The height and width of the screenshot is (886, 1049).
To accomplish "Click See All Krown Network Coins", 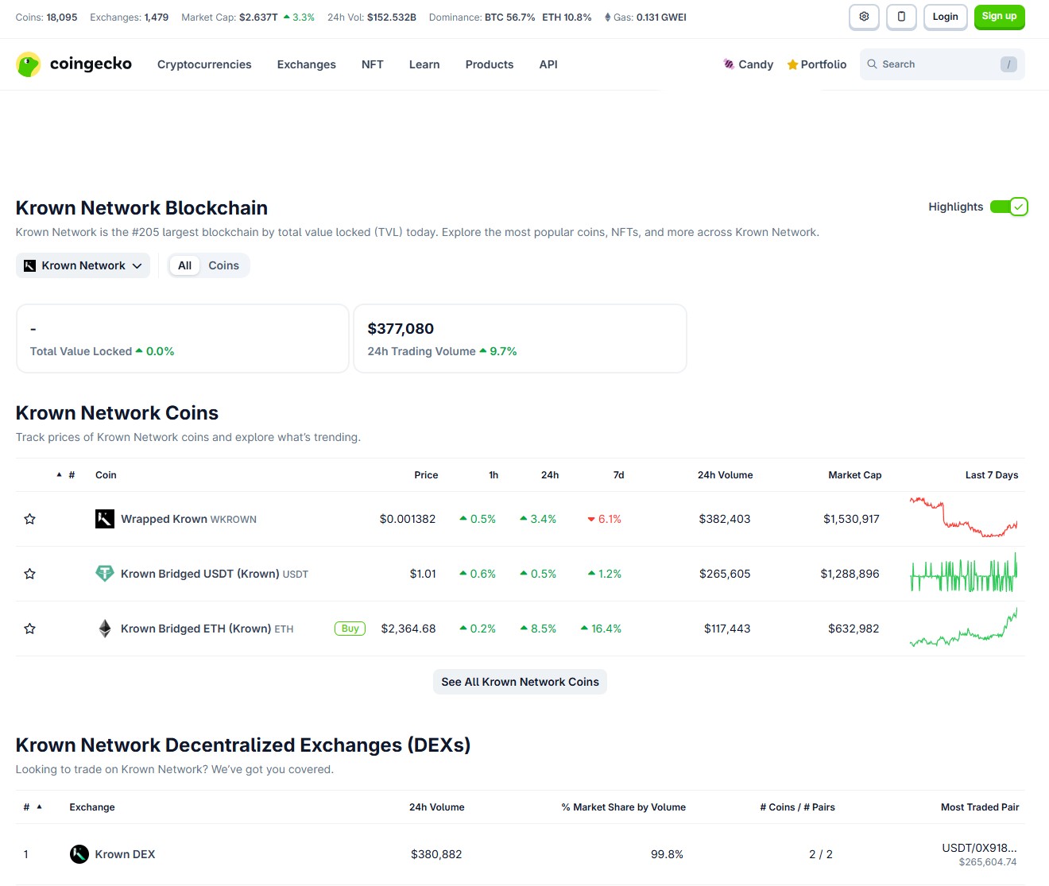I will pos(520,682).
